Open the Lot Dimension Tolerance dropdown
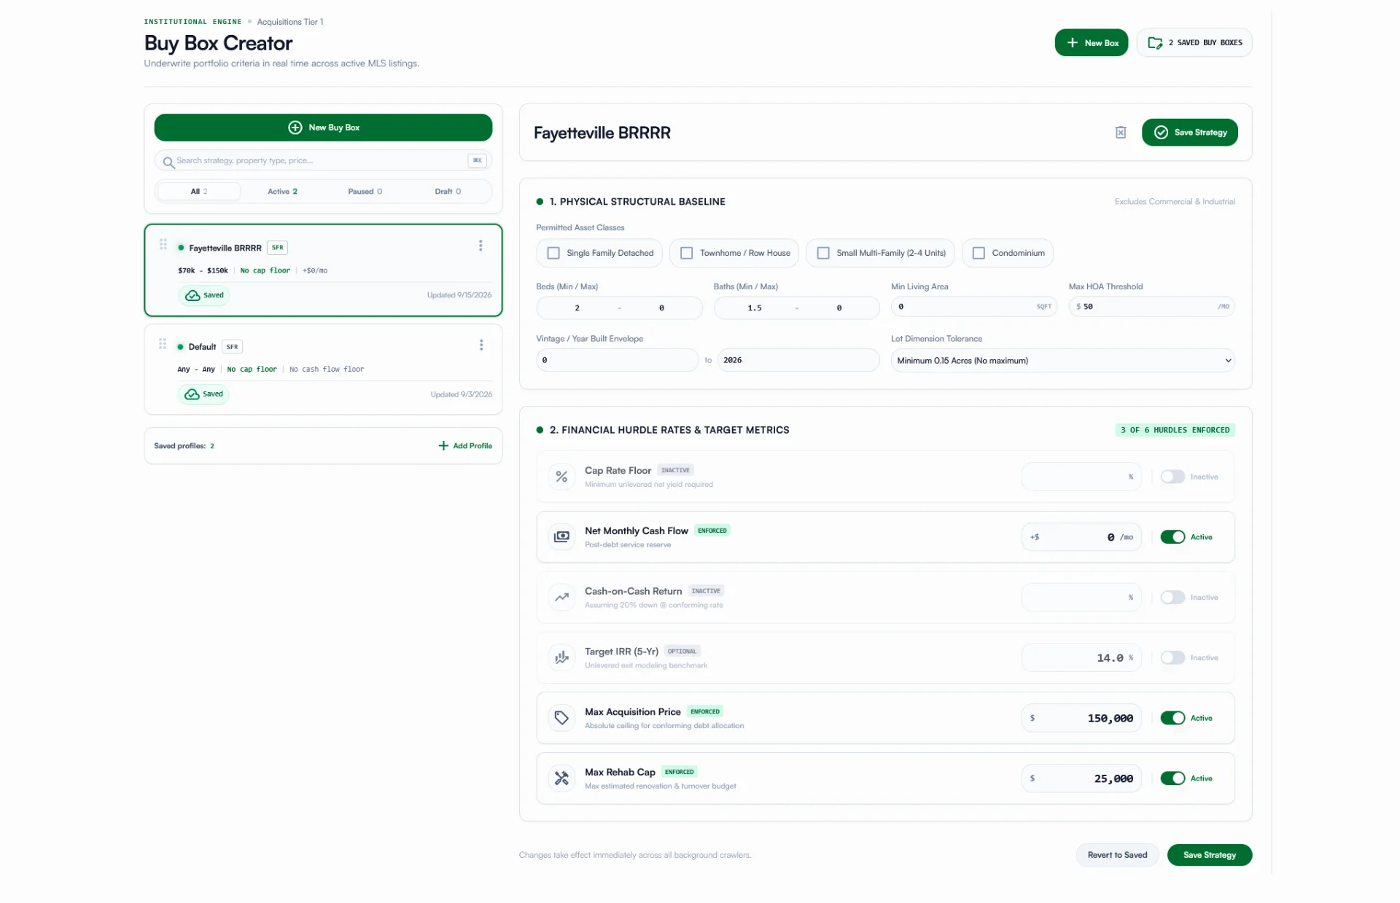This screenshot has width=1400, height=903. pos(1062,361)
